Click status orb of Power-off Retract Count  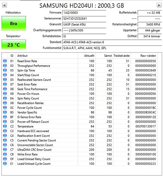[x=5, y=122]
